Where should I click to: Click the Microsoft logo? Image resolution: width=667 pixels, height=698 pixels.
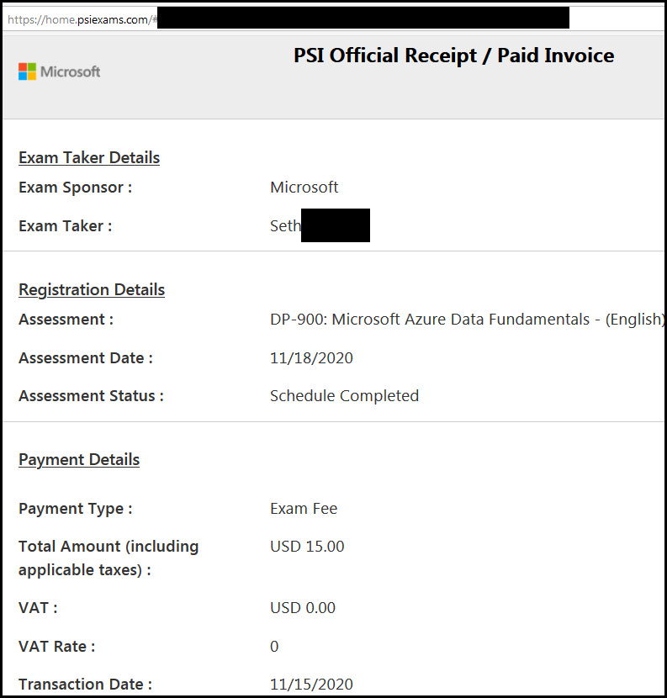tap(59, 71)
